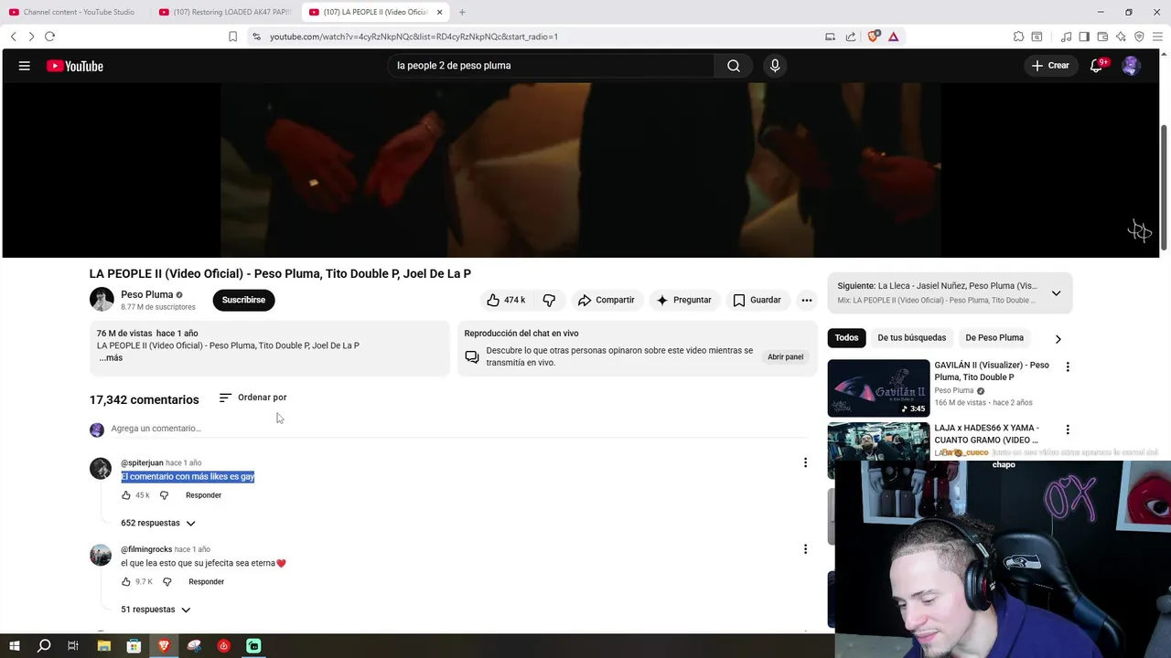Click the Suscribirse button
Viewport: 1171px width, 658px height.
pos(243,300)
